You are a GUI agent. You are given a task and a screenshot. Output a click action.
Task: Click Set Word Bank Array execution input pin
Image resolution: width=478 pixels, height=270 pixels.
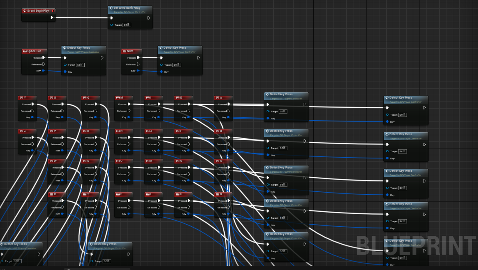pyautogui.click(x=112, y=18)
